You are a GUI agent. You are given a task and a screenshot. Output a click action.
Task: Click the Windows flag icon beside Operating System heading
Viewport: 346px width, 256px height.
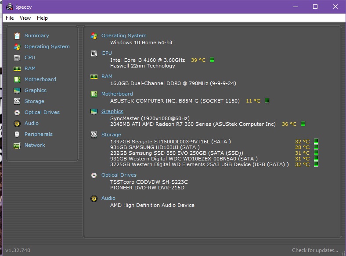pos(94,36)
